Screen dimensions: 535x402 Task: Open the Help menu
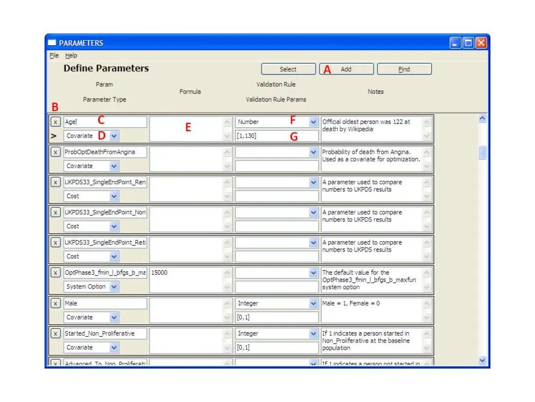(71, 56)
